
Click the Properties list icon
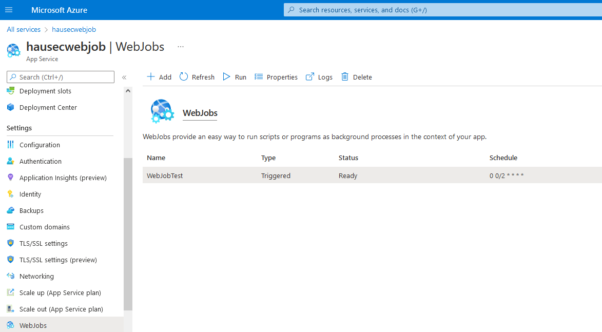(259, 77)
